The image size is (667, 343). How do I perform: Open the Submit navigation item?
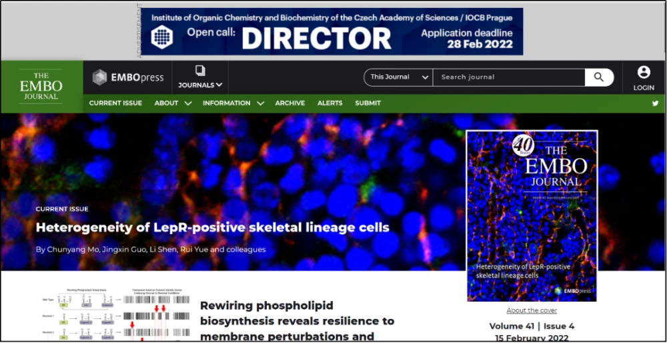pos(368,103)
